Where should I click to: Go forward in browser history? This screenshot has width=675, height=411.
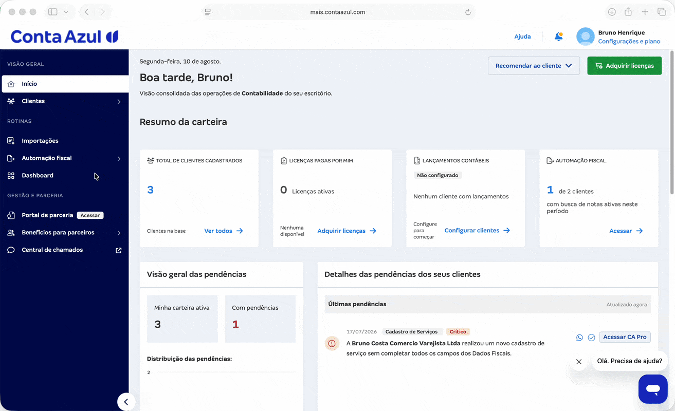[103, 12]
